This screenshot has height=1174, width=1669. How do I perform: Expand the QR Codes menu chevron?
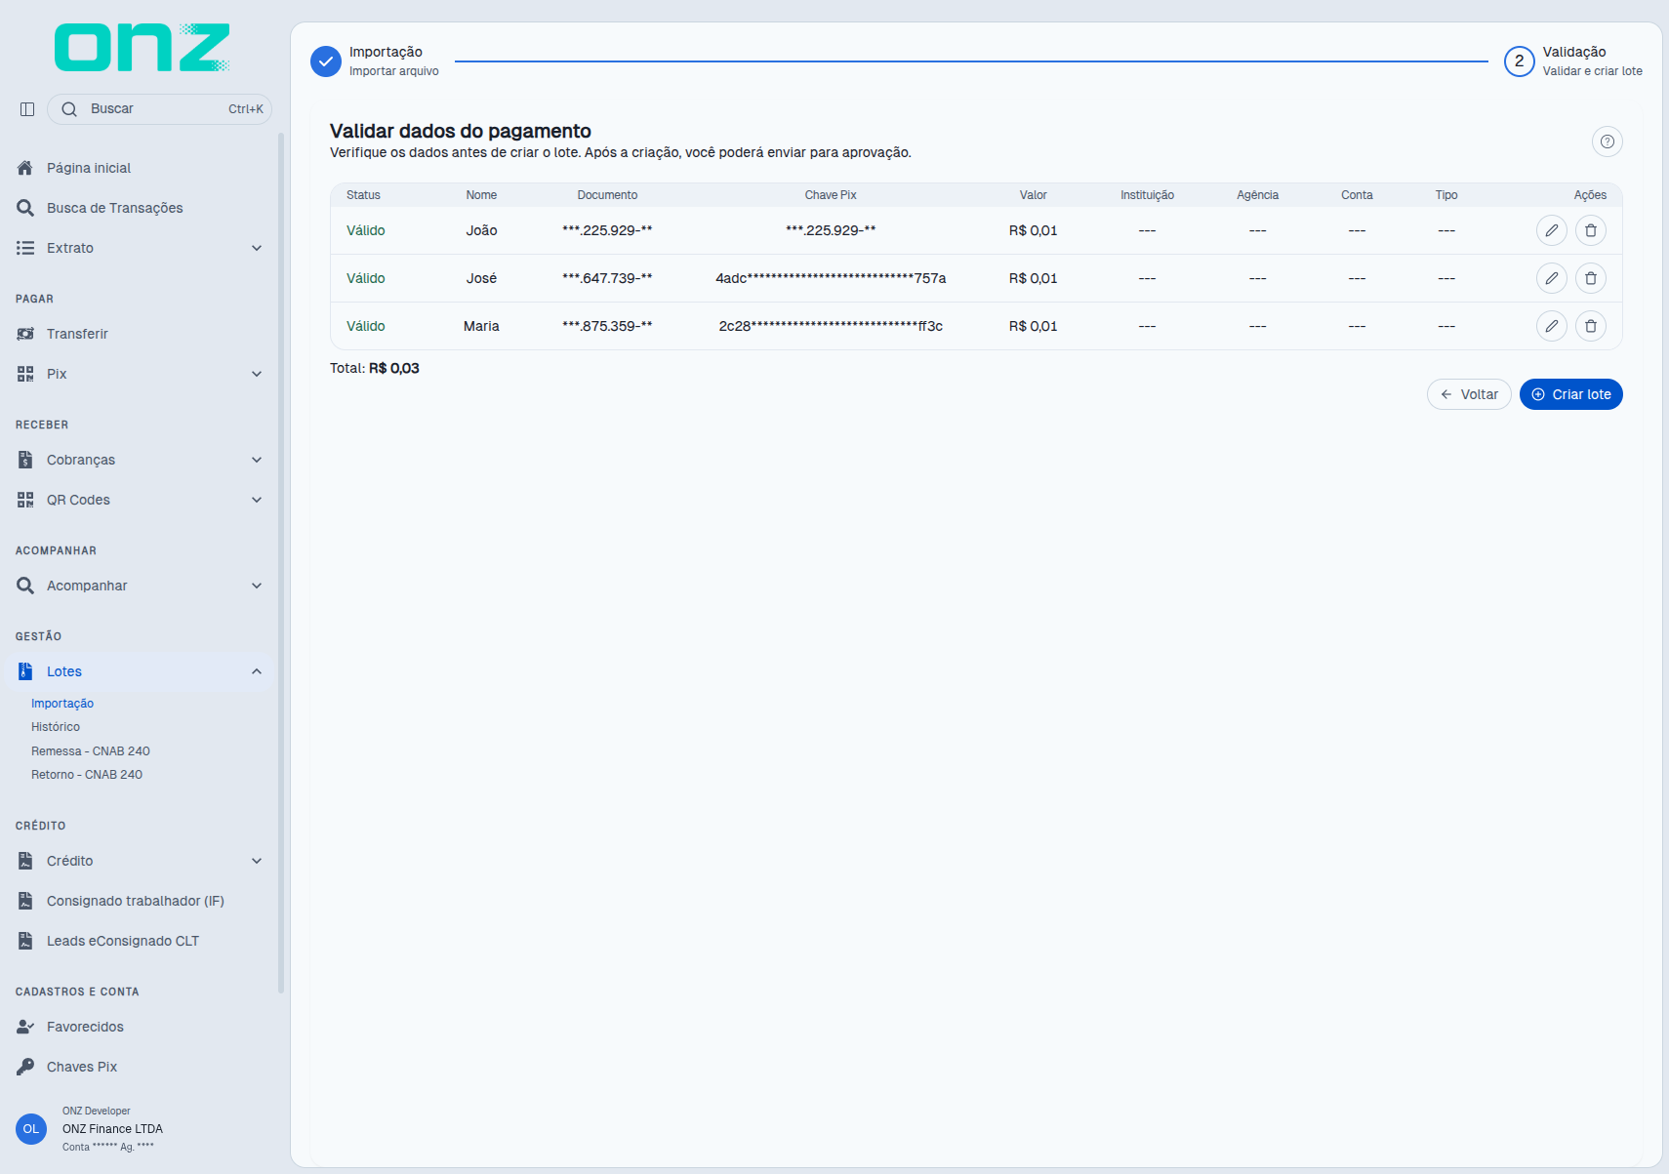point(257,500)
